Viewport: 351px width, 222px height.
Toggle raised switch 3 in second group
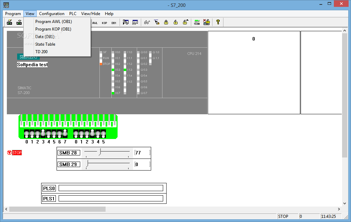point(93,133)
